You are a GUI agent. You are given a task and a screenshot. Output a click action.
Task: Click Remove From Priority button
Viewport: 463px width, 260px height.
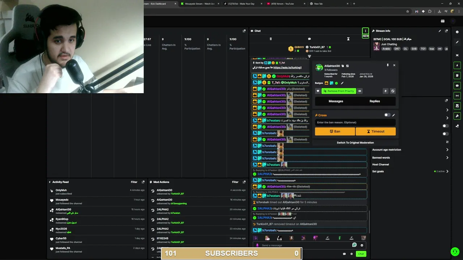pos(339,91)
